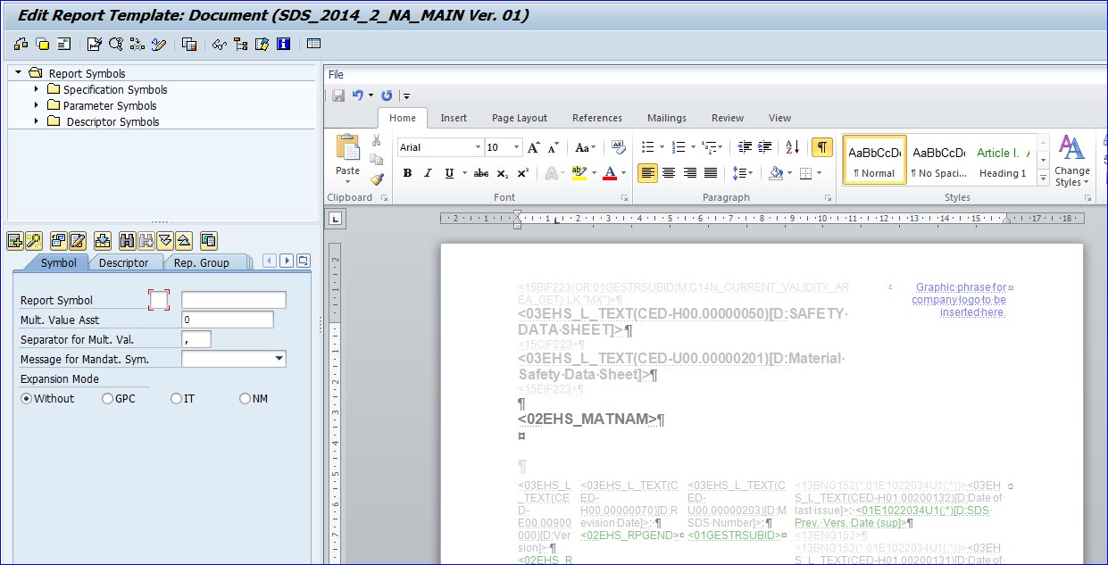Image resolution: width=1108 pixels, height=565 pixels.
Task: Open the Mailings ribbon tab
Action: (x=667, y=118)
